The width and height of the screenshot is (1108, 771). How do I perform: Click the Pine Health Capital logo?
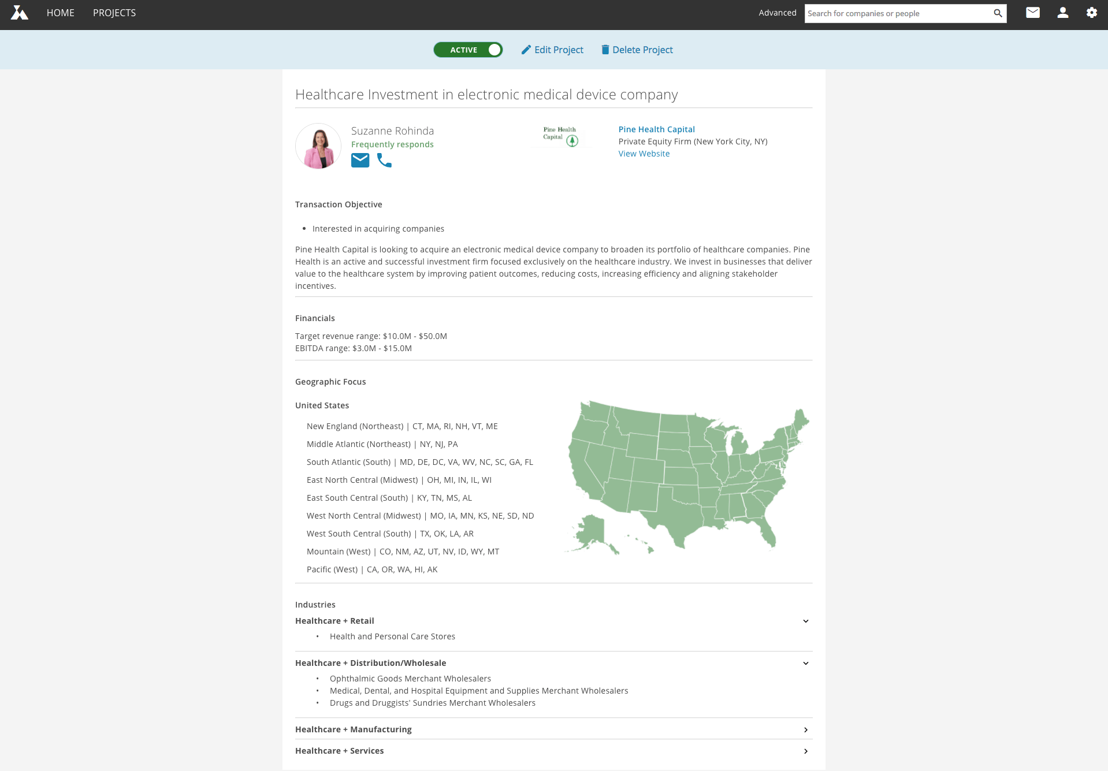(561, 136)
